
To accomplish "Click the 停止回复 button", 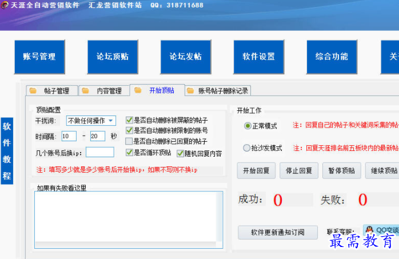I will (x=299, y=170).
